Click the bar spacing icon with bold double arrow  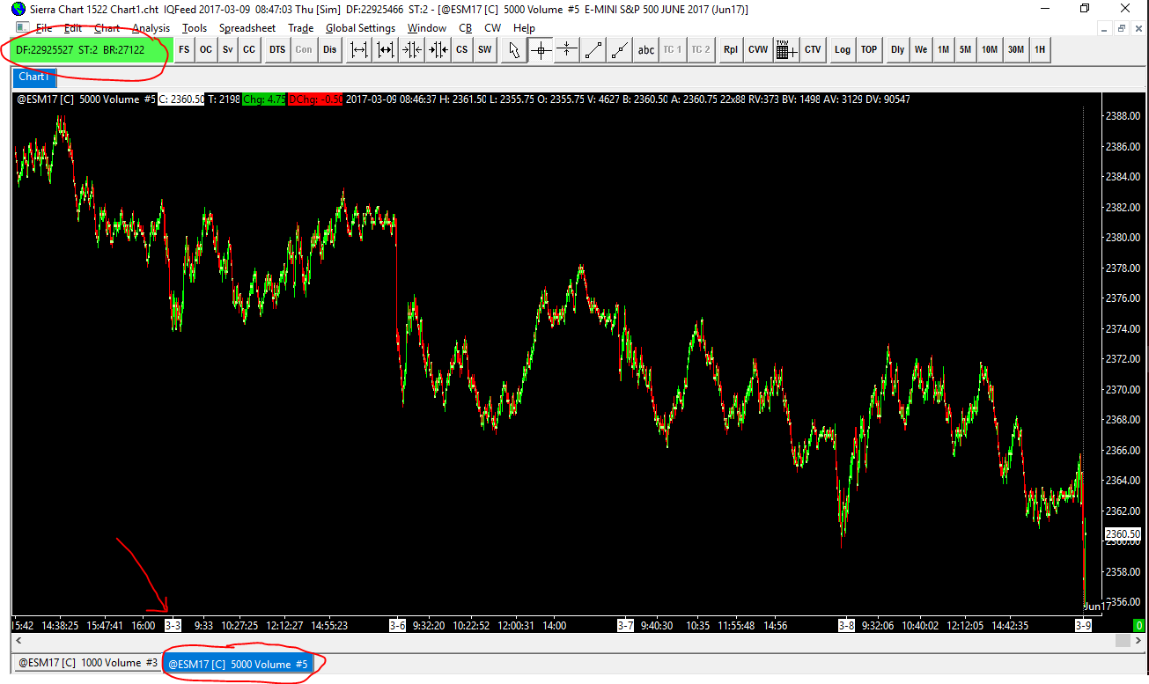coord(385,50)
